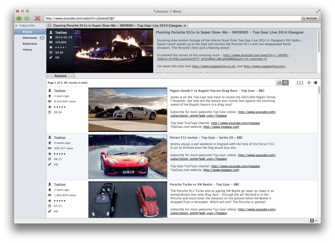Click the star rating of the Porsche video
Image resolution: width=335 pixels, height=243 pixels.
pos(59,201)
